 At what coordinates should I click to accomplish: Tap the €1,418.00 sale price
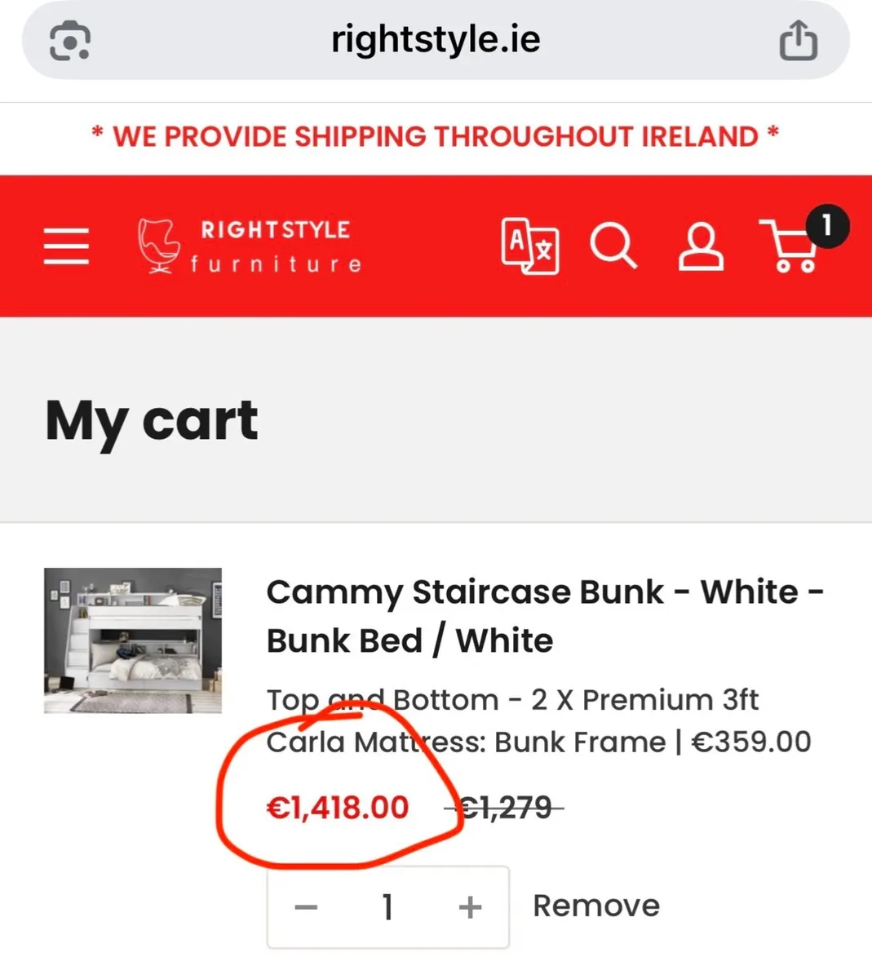point(338,808)
